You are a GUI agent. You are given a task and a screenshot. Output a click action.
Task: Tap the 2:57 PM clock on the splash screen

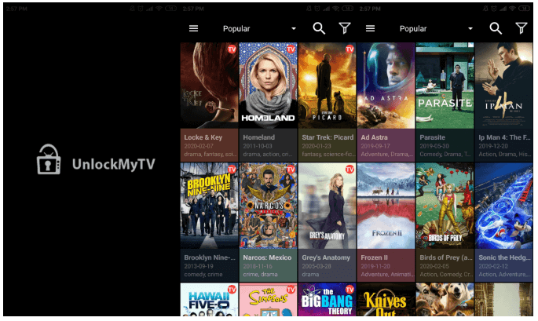pos(16,9)
